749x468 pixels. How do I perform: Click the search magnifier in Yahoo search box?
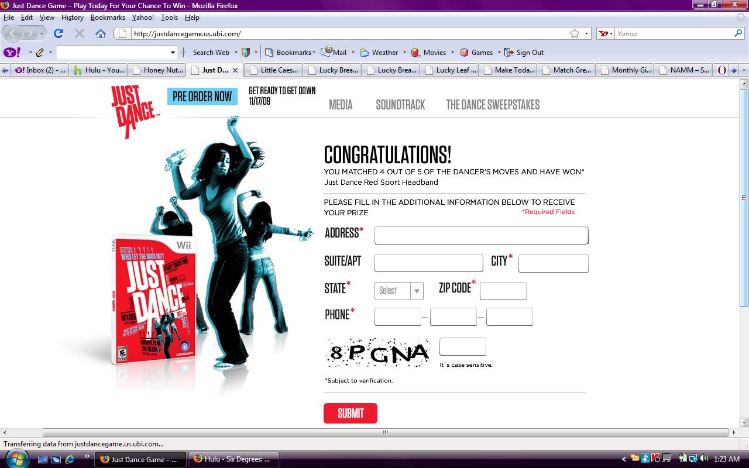point(738,33)
